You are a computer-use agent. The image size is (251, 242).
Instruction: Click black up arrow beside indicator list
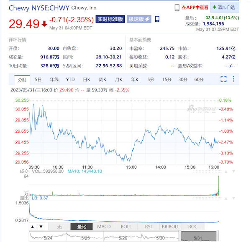pyautogui.click(x=33, y=227)
